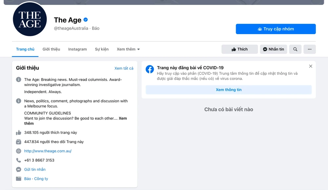
Task: Click The Age profile picture logo
Action: 30,19
